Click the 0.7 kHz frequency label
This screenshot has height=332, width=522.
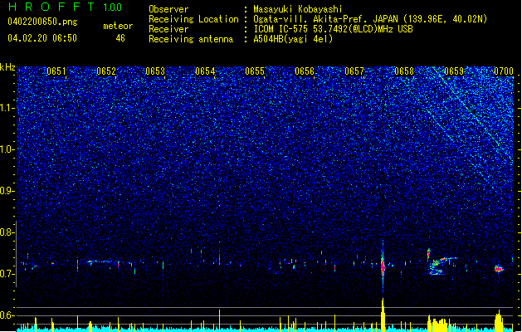[7, 274]
